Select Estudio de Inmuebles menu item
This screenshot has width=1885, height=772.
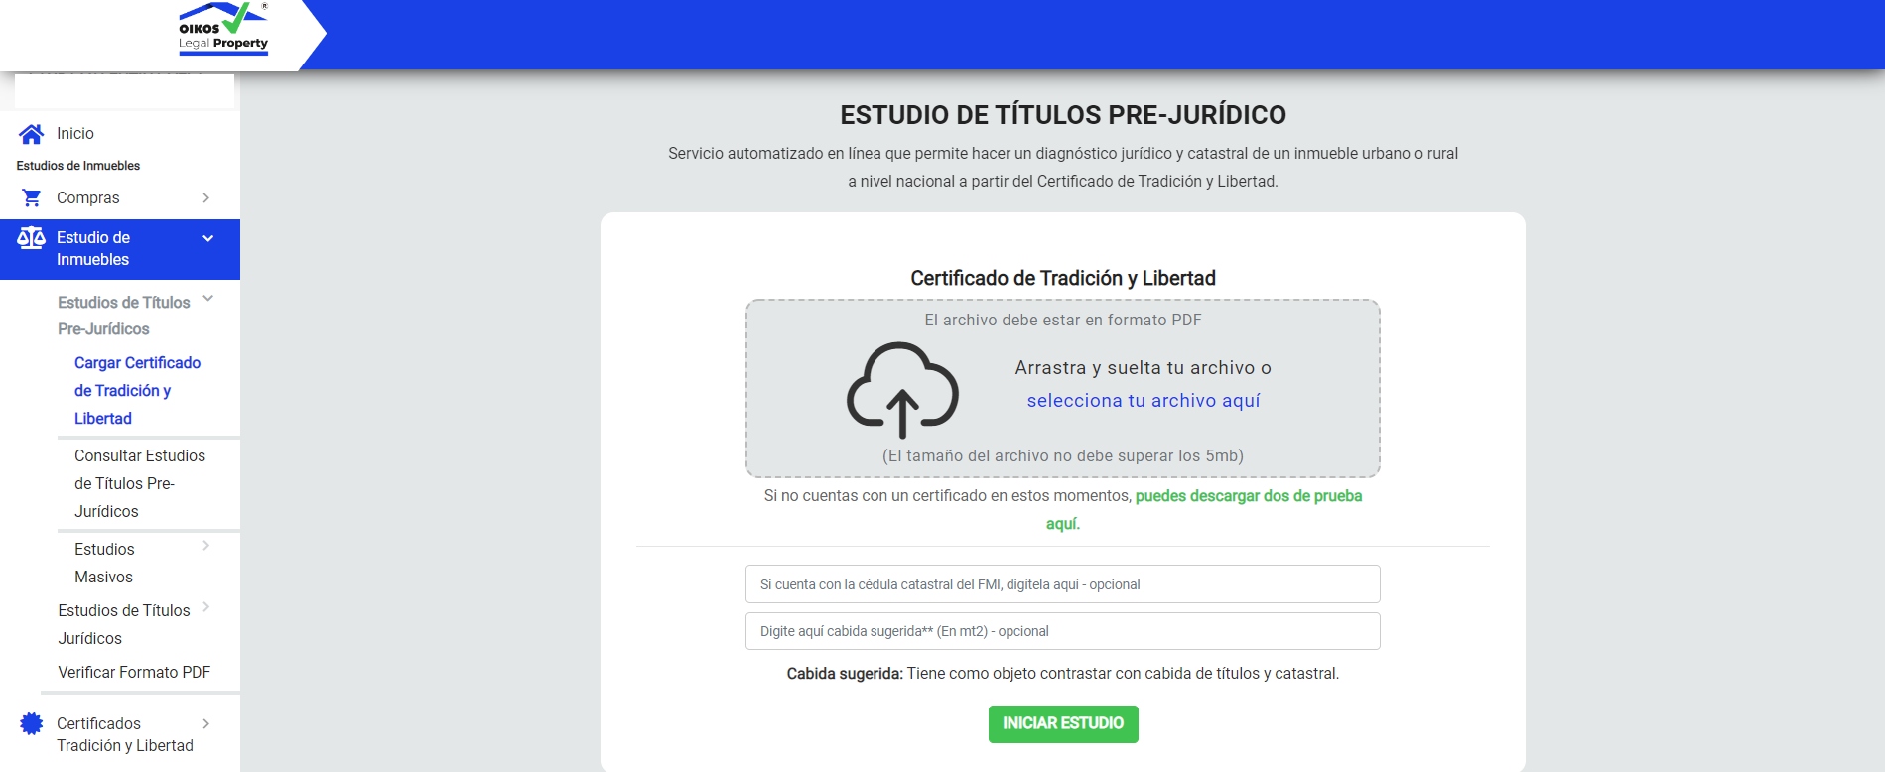point(120,249)
